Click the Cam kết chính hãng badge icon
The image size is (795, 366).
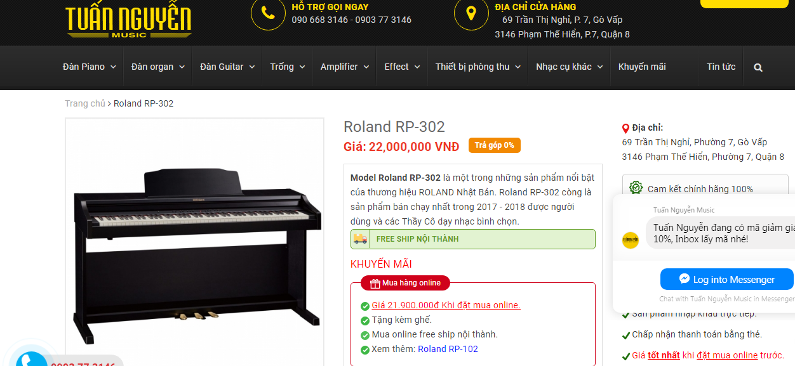point(636,188)
